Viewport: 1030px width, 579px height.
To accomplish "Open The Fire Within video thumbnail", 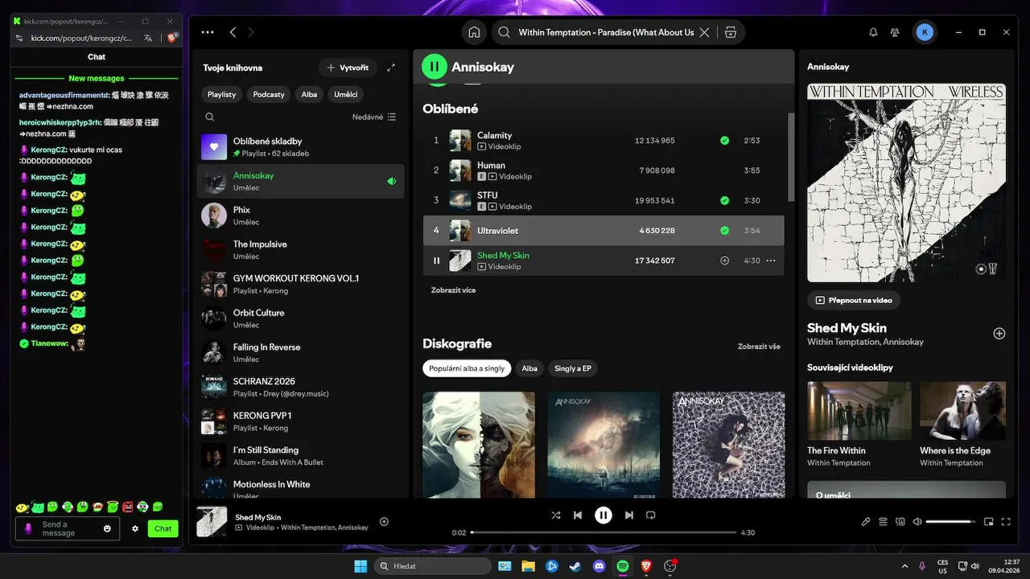I will coord(859,410).
